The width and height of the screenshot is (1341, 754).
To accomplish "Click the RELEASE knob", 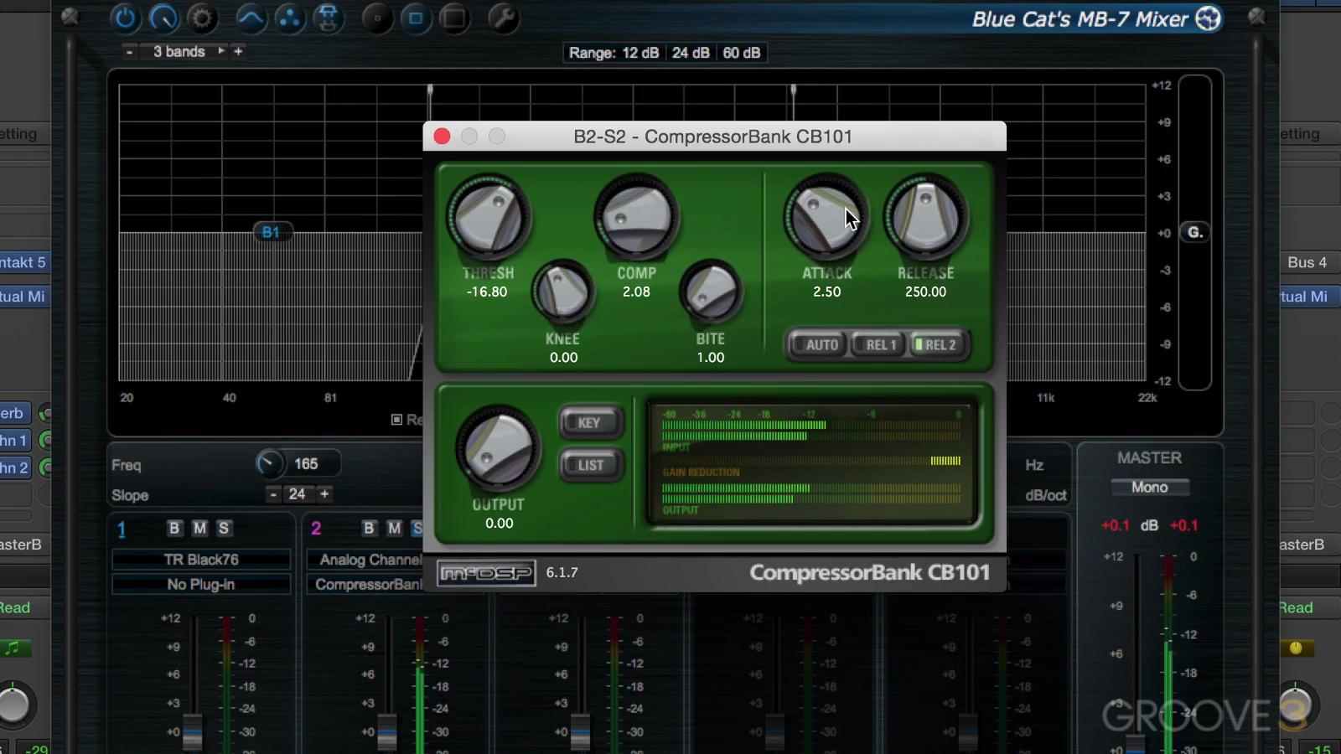I will click(x=925, y=217).
